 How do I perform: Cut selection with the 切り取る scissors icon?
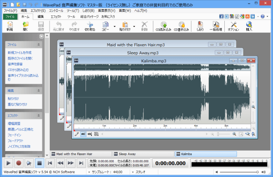[90, 26]
